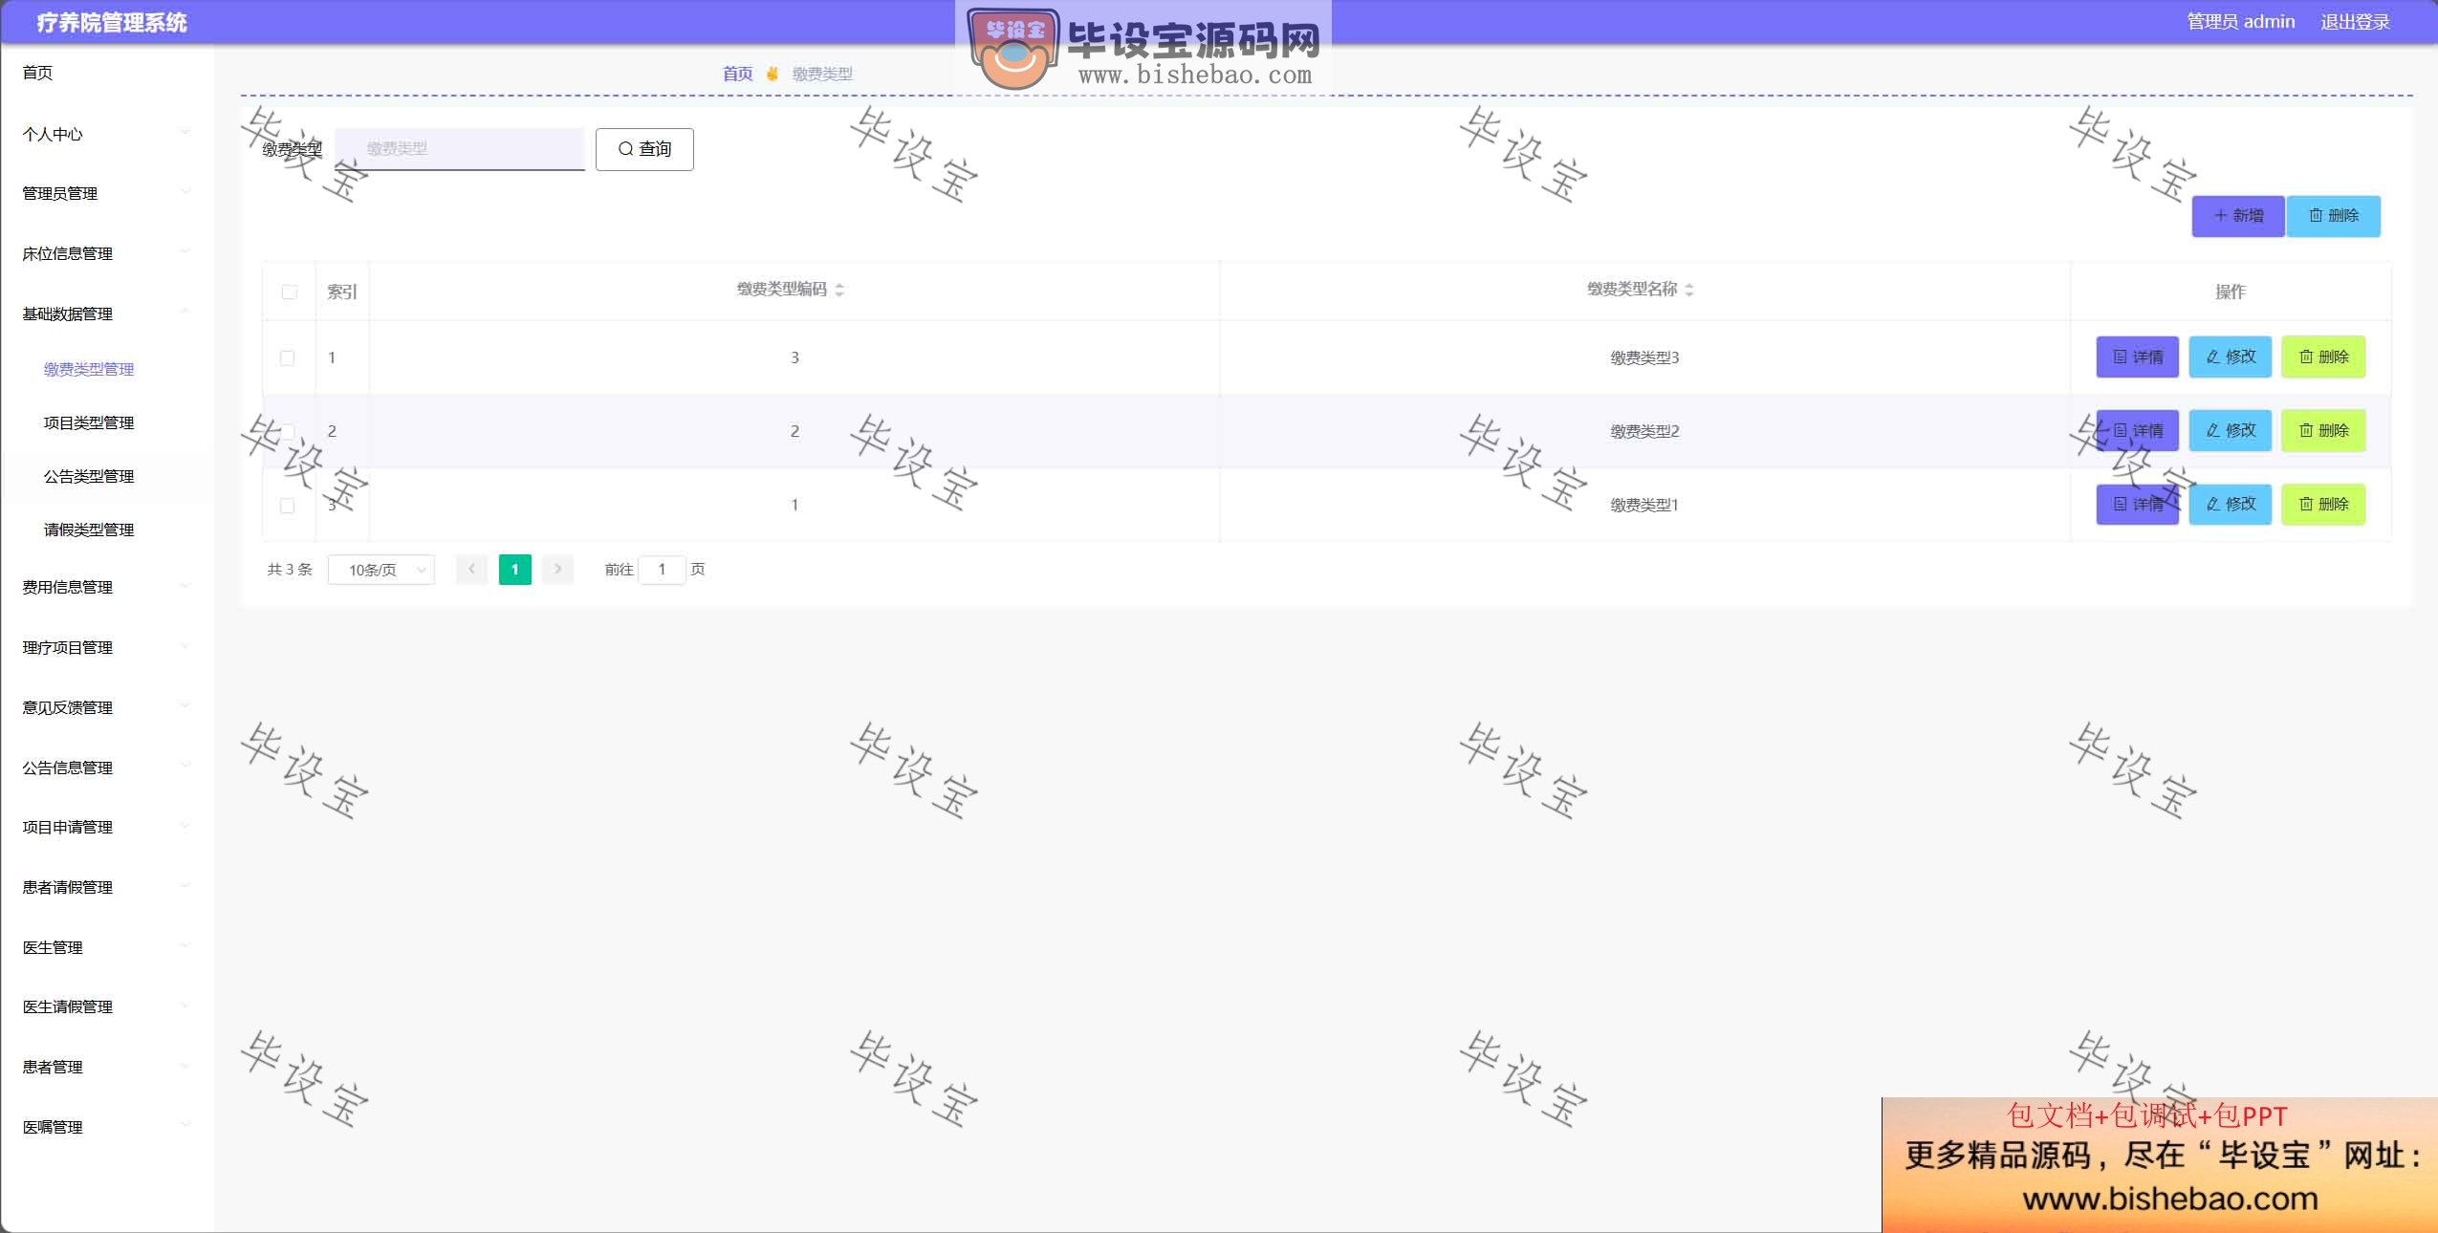Expand the 医生请假管理 sidebar menu
This screenshot has width=2438, height=1233.
click(x=107, y=1006)
